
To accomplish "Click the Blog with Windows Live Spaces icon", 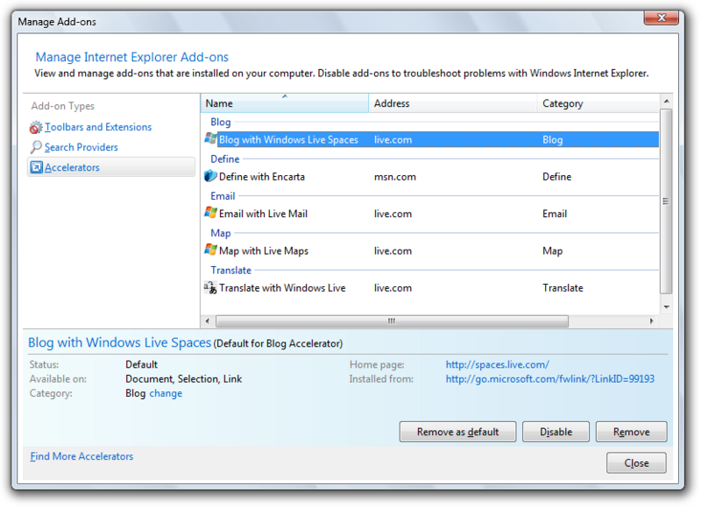I will coord(210,139).
